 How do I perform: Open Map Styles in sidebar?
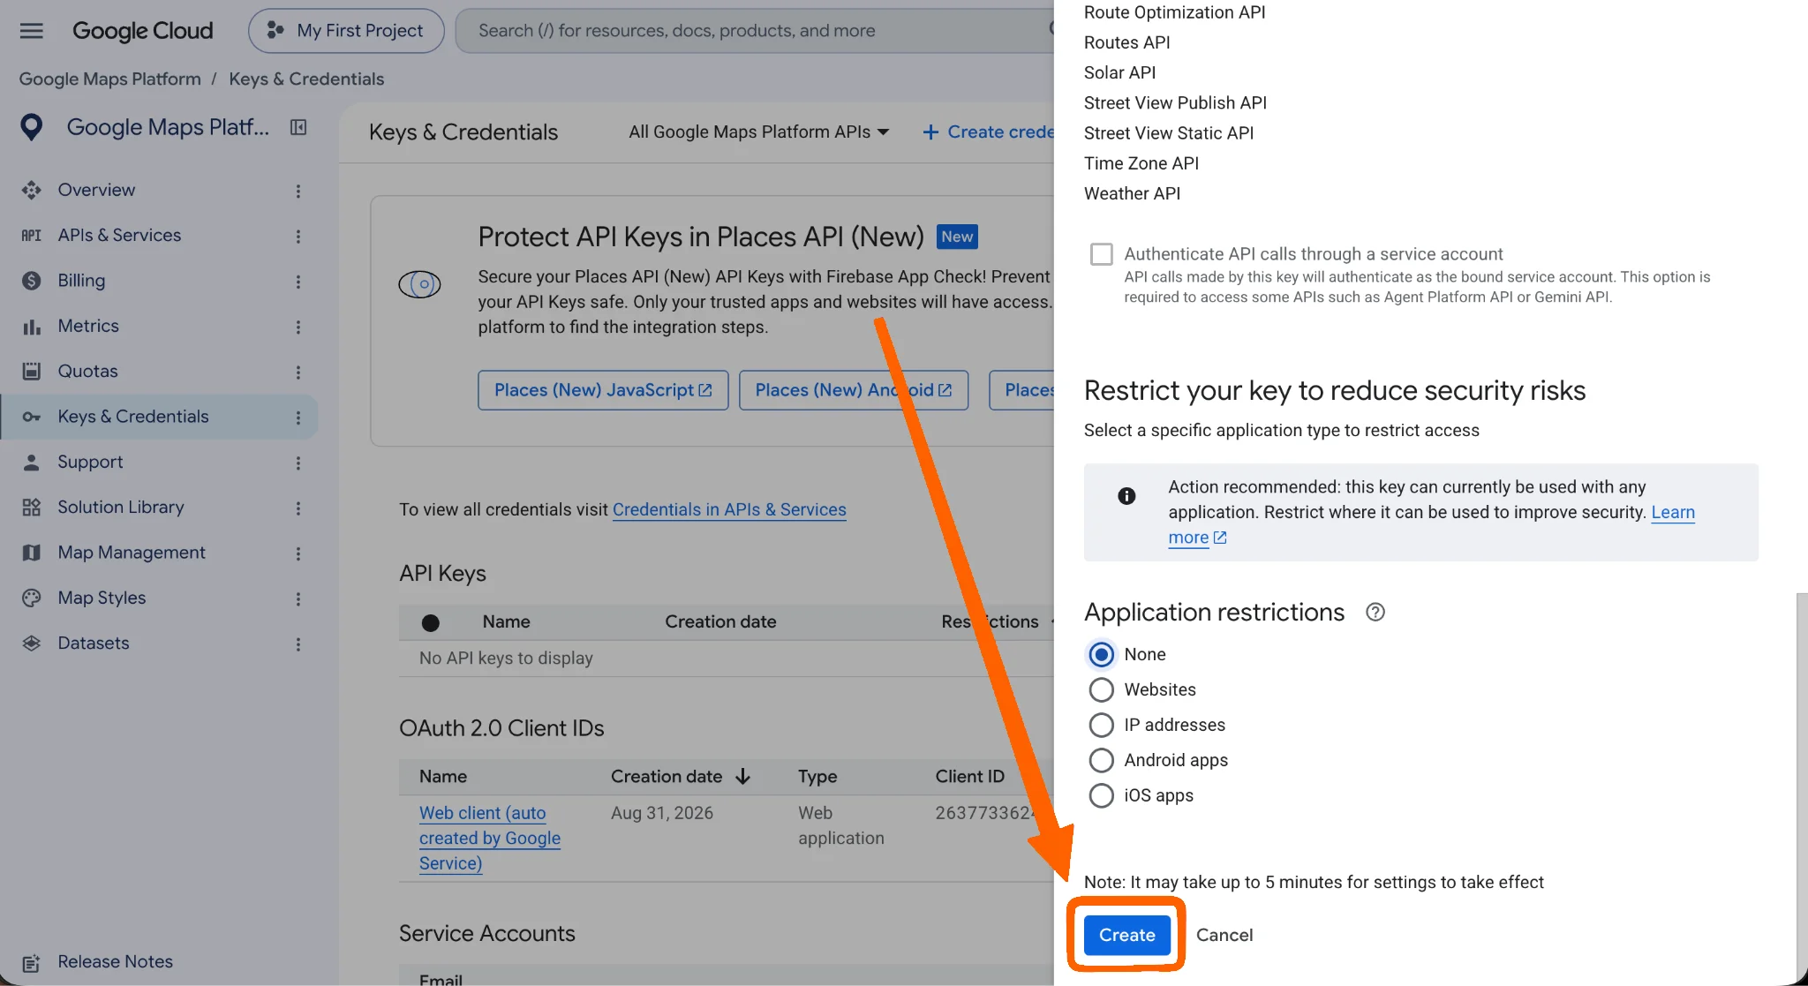tap(102, 598)
